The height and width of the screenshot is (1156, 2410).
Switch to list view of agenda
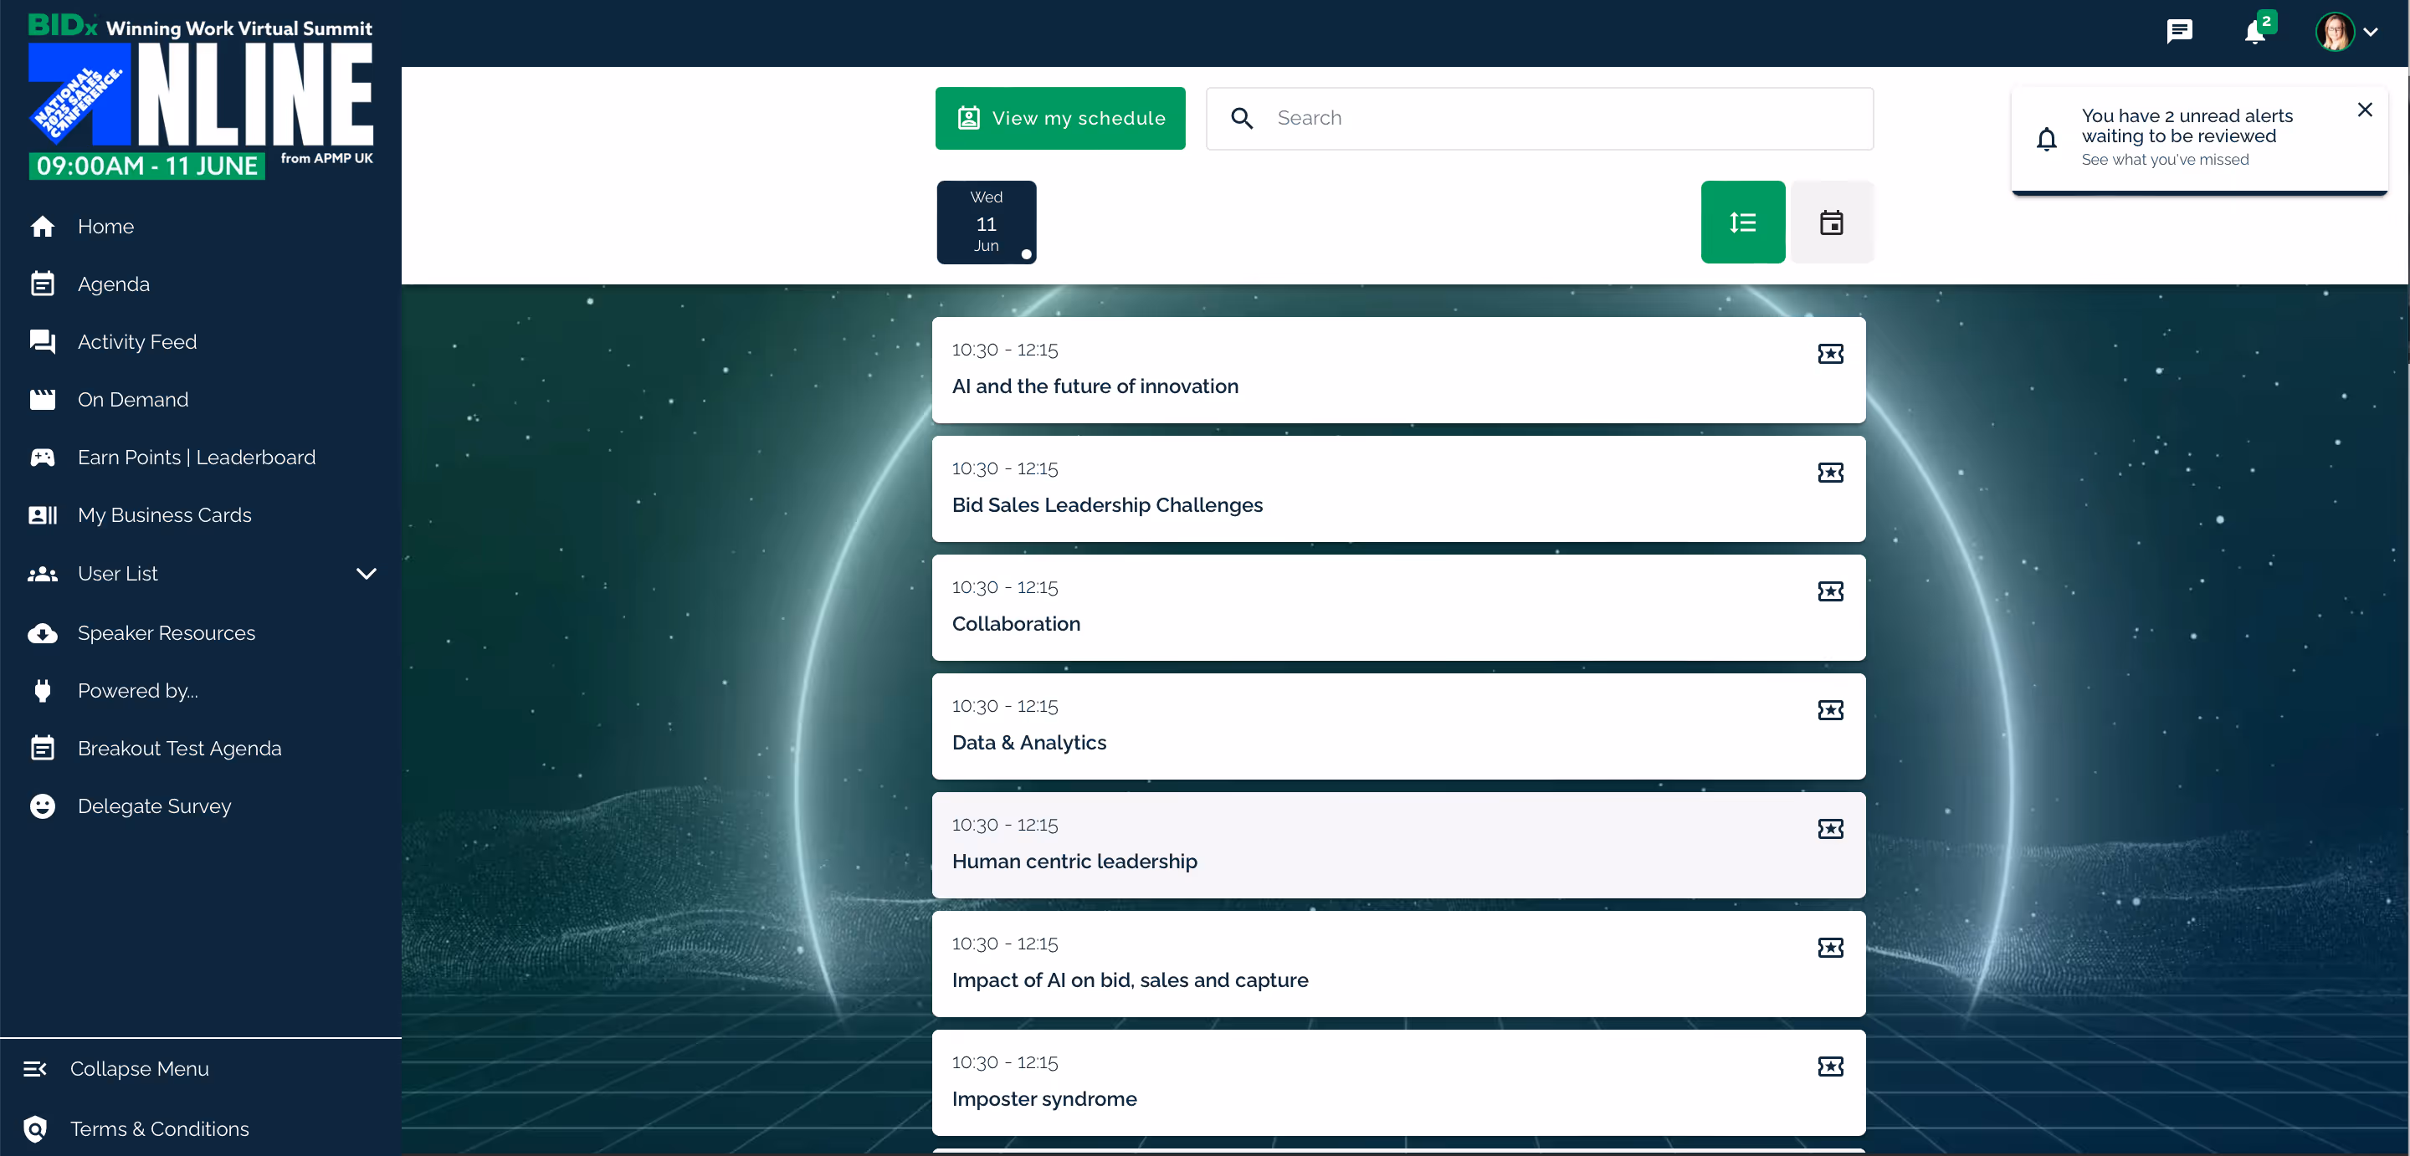point(1742,223)
